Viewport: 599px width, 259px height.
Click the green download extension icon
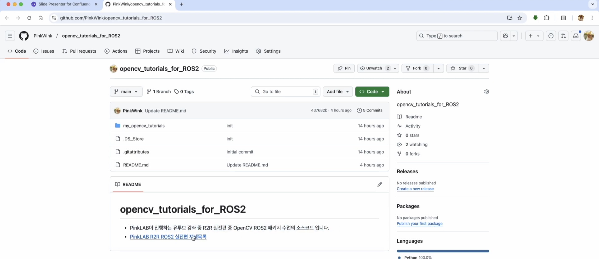point(535,18)
